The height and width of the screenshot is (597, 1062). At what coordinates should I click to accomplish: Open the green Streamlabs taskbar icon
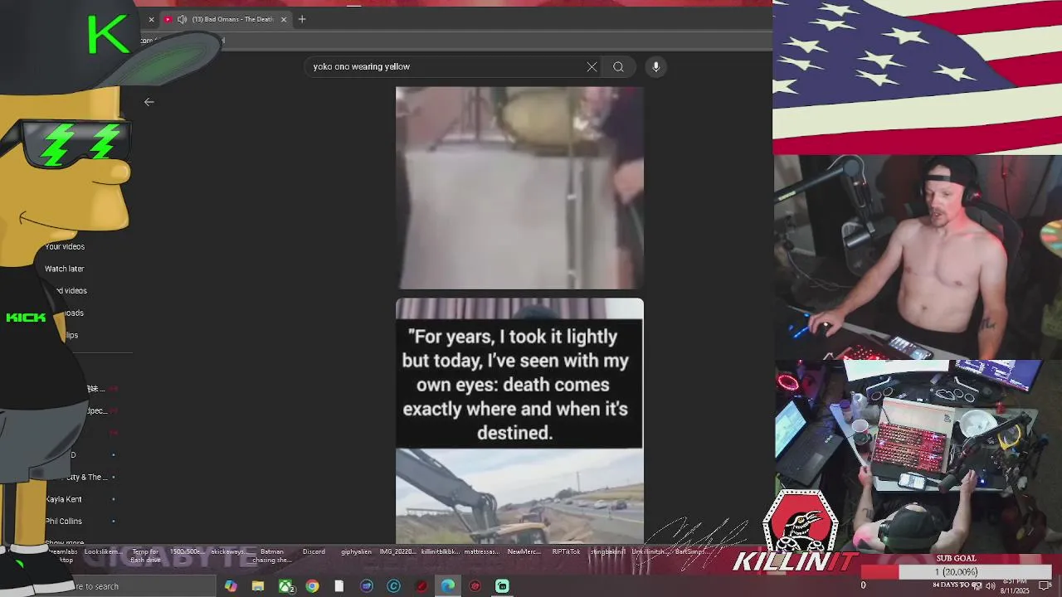pos(502,586)
